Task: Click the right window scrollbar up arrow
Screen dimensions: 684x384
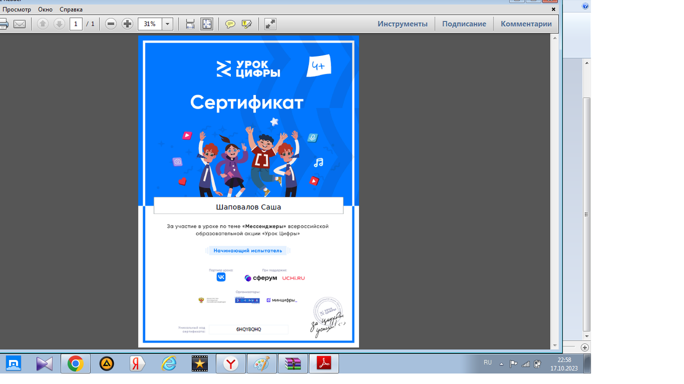Action: click(587, 63)
